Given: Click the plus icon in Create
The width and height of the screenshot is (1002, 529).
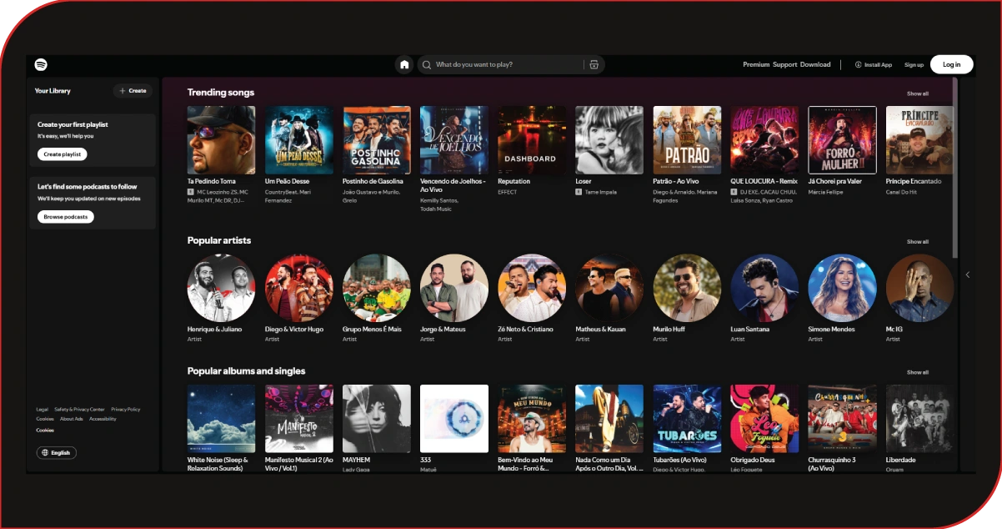Looking at the screenshot, I should pyautogui.click(x=123, y=91).
